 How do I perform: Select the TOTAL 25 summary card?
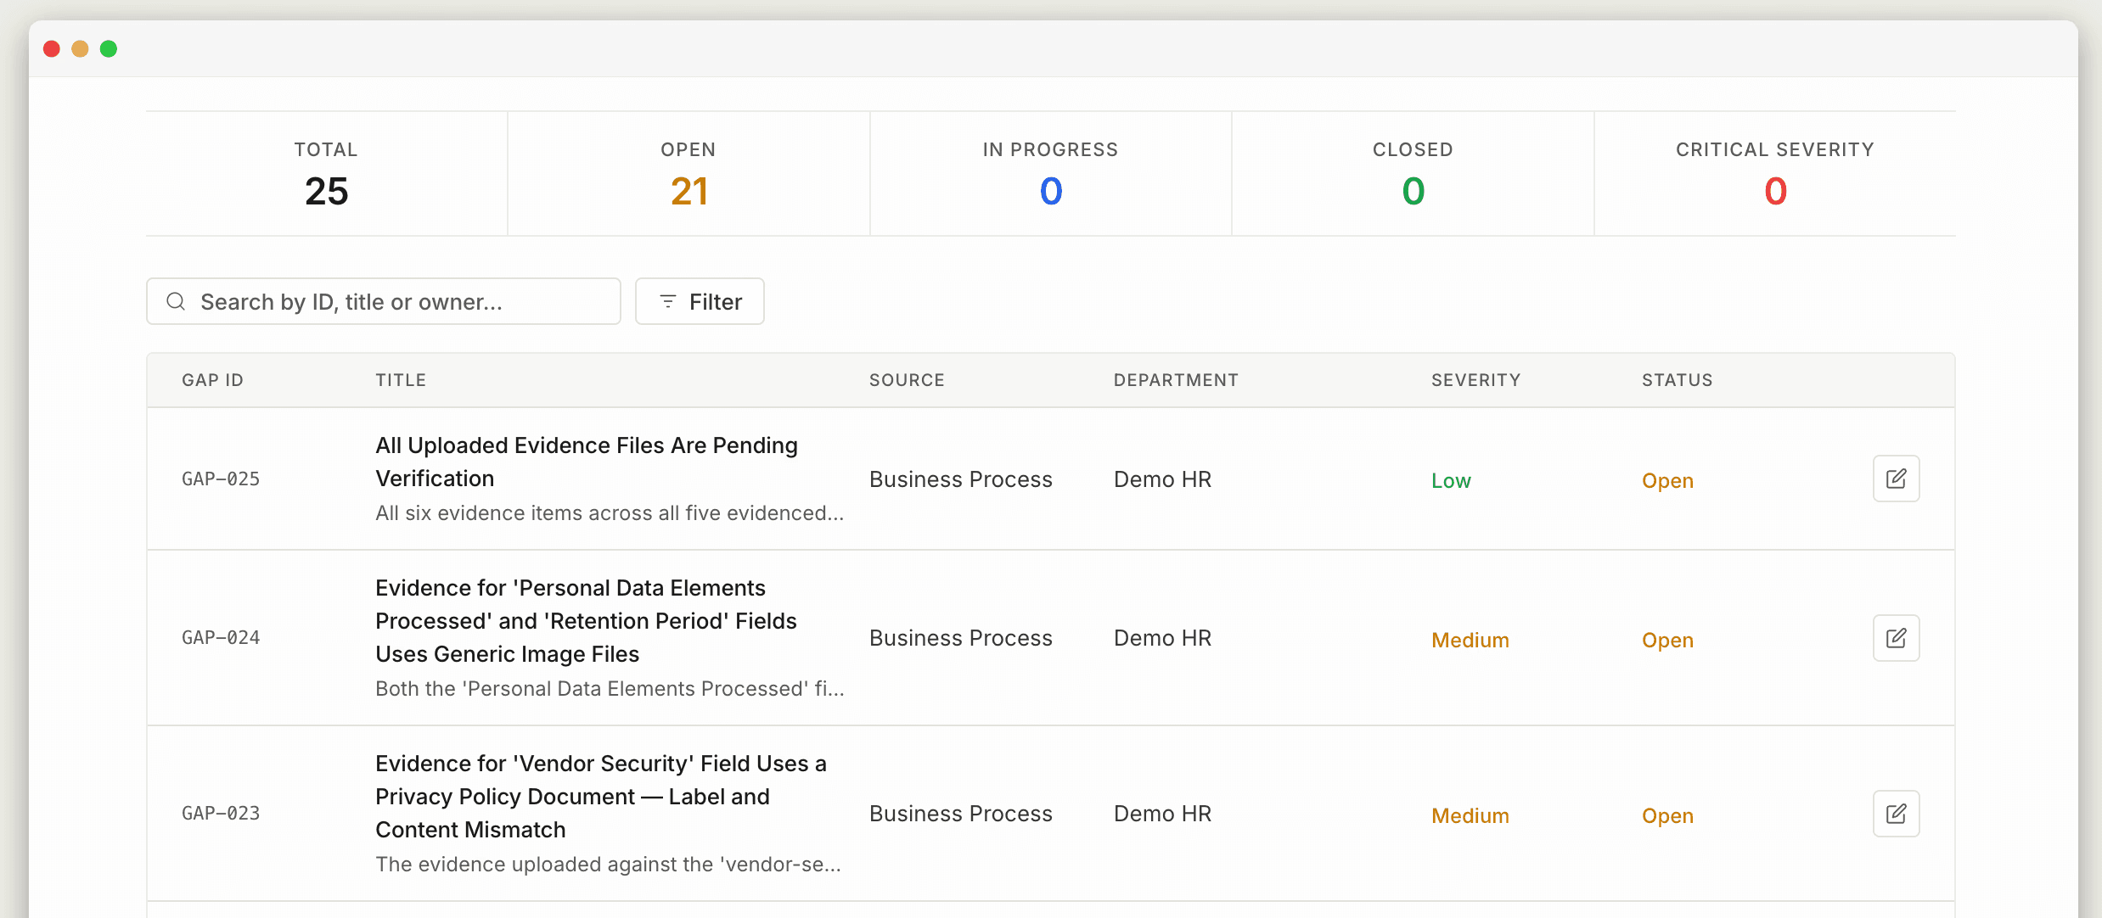coord(327,174)
